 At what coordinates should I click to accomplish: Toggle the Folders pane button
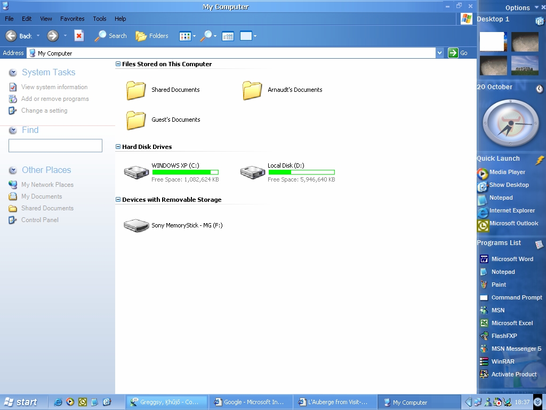click(152, 36)
